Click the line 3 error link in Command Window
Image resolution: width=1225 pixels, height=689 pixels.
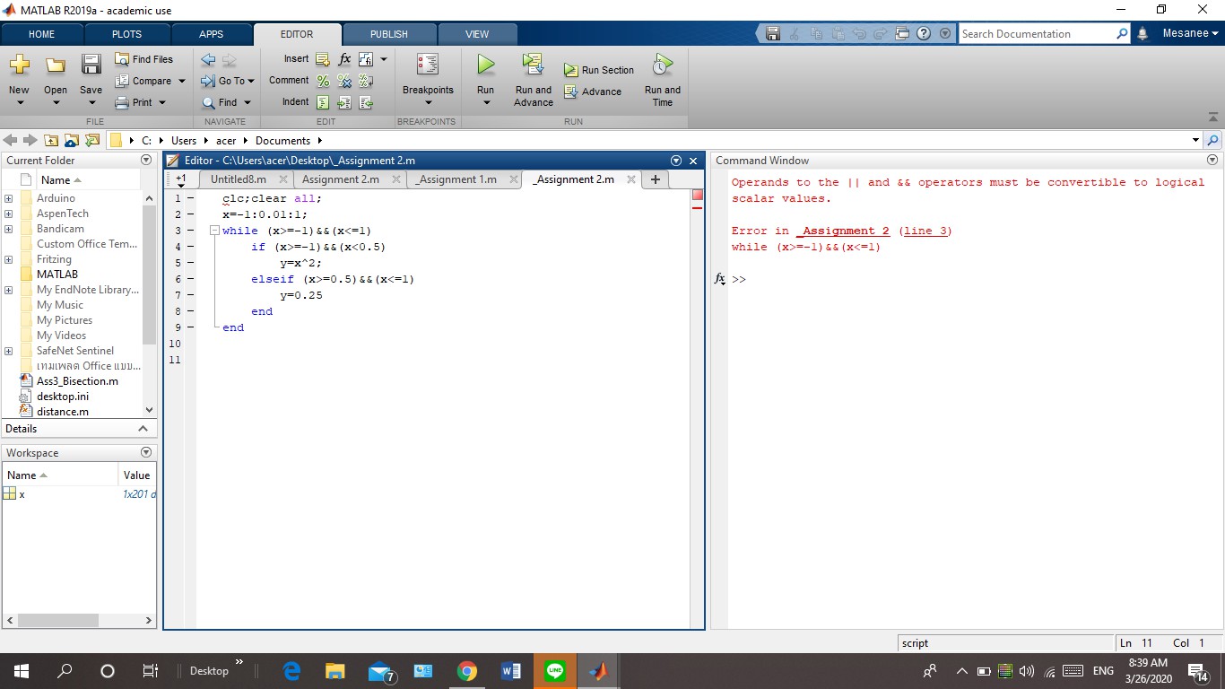coord(925,231)
